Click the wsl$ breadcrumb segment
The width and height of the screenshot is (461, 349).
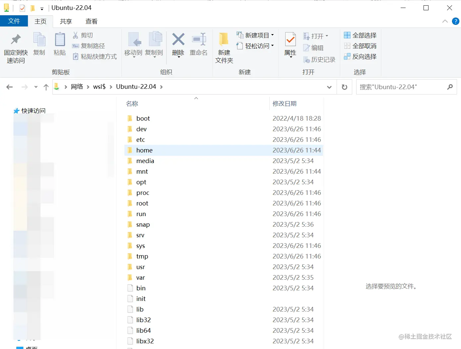tap(99, 87)
